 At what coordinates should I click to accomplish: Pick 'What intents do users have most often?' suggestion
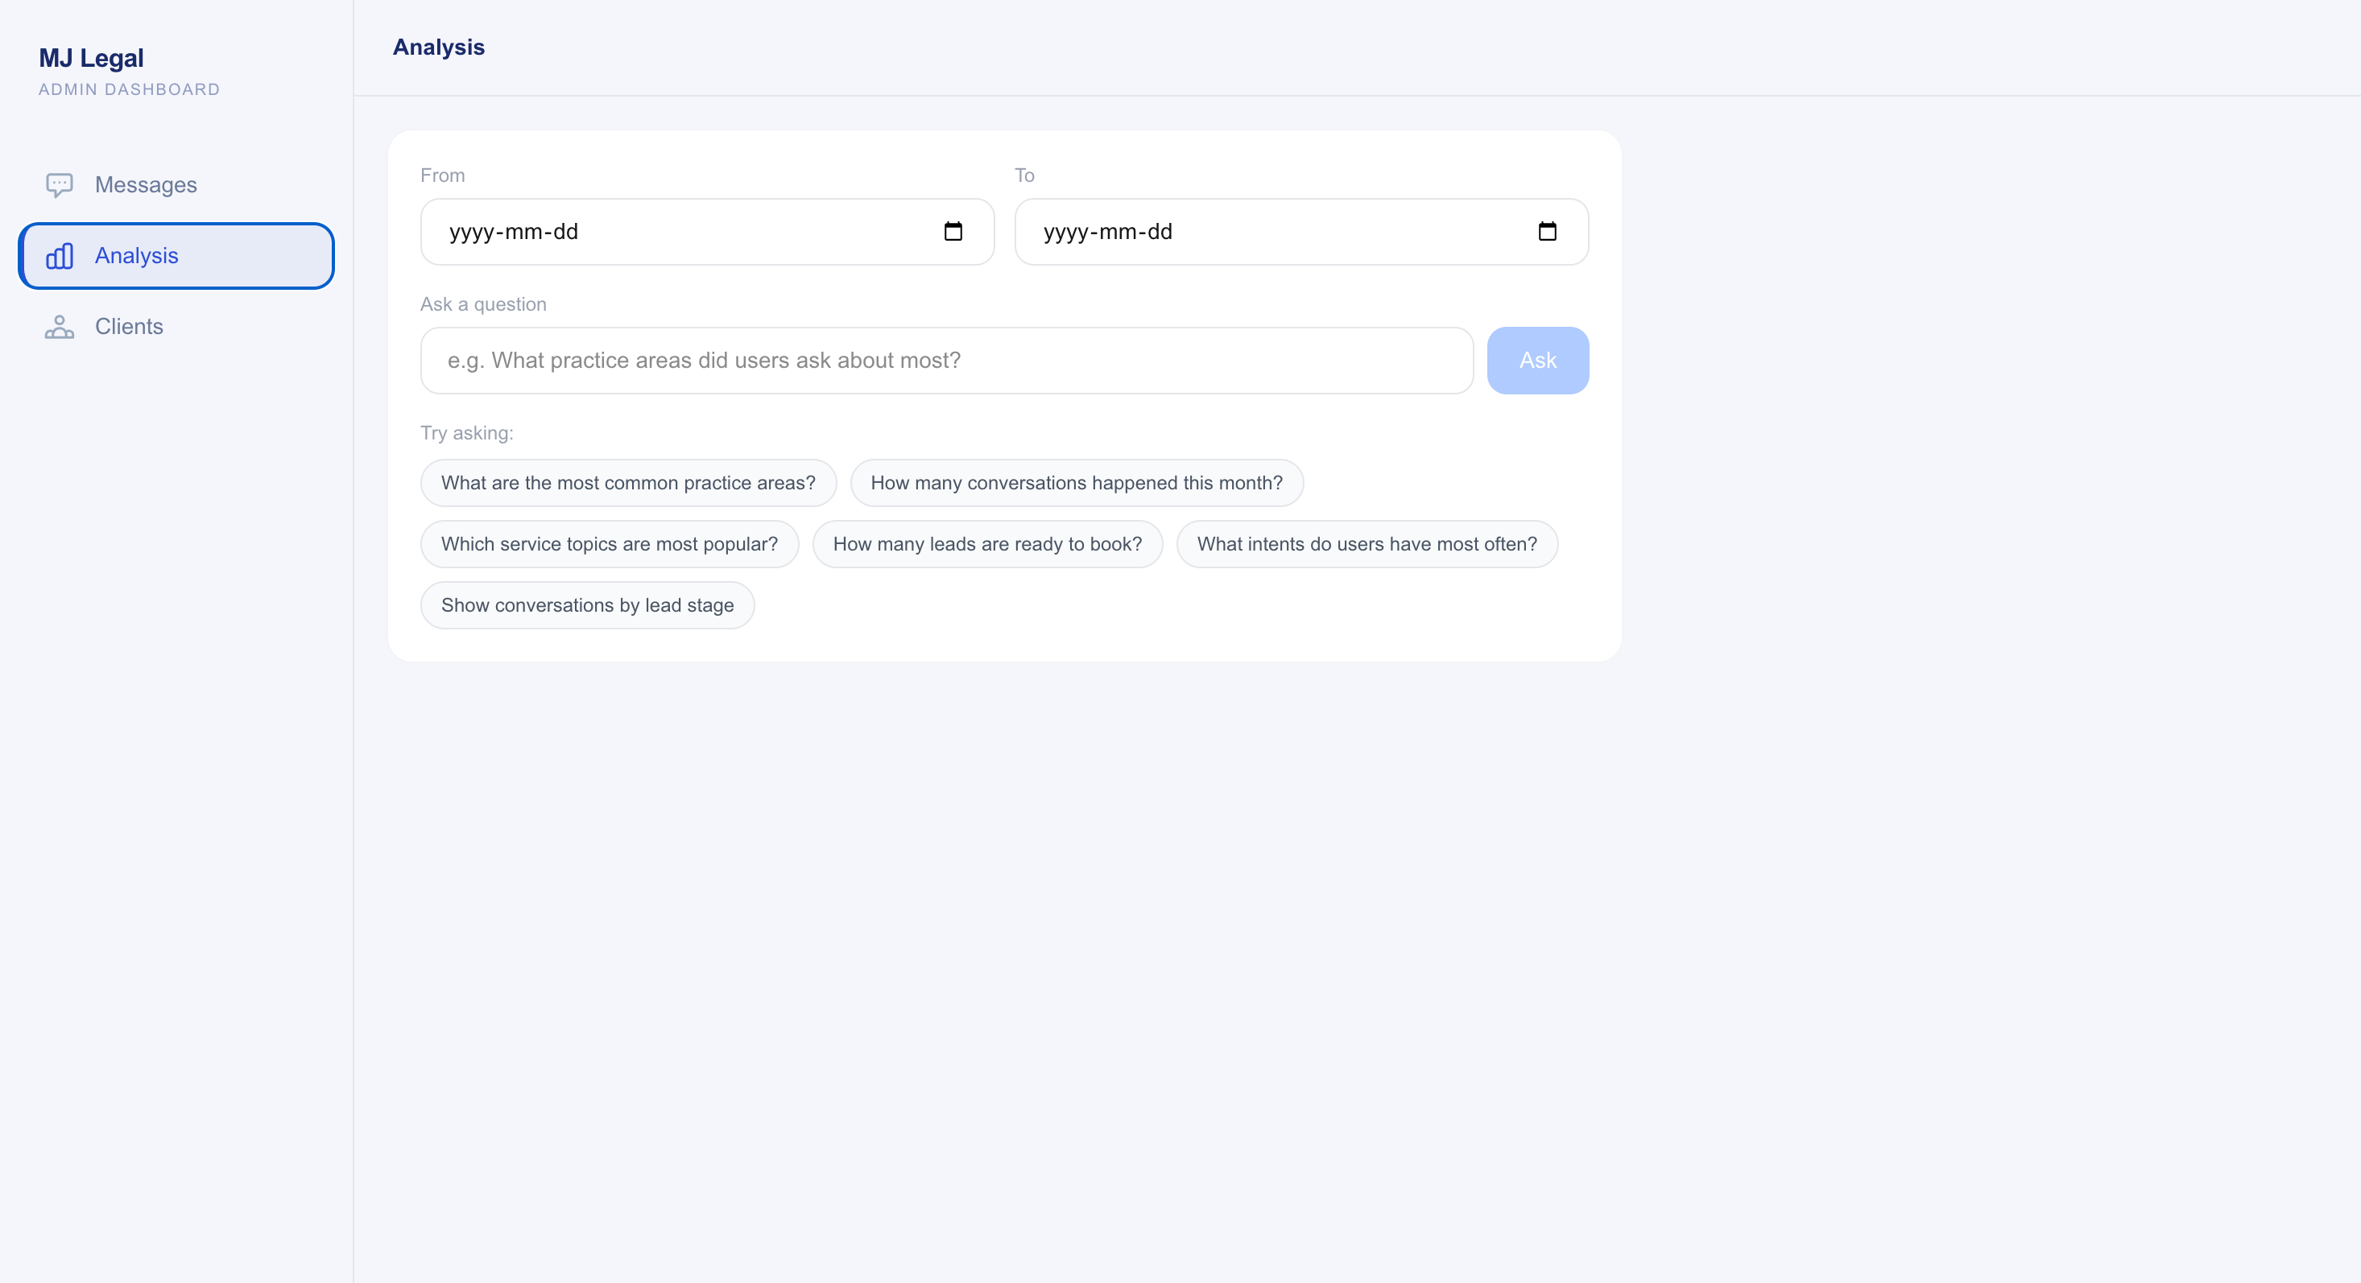[1367, 544]
